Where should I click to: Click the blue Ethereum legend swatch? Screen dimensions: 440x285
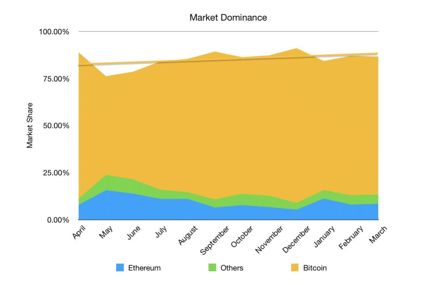click(x=120, y=268)
